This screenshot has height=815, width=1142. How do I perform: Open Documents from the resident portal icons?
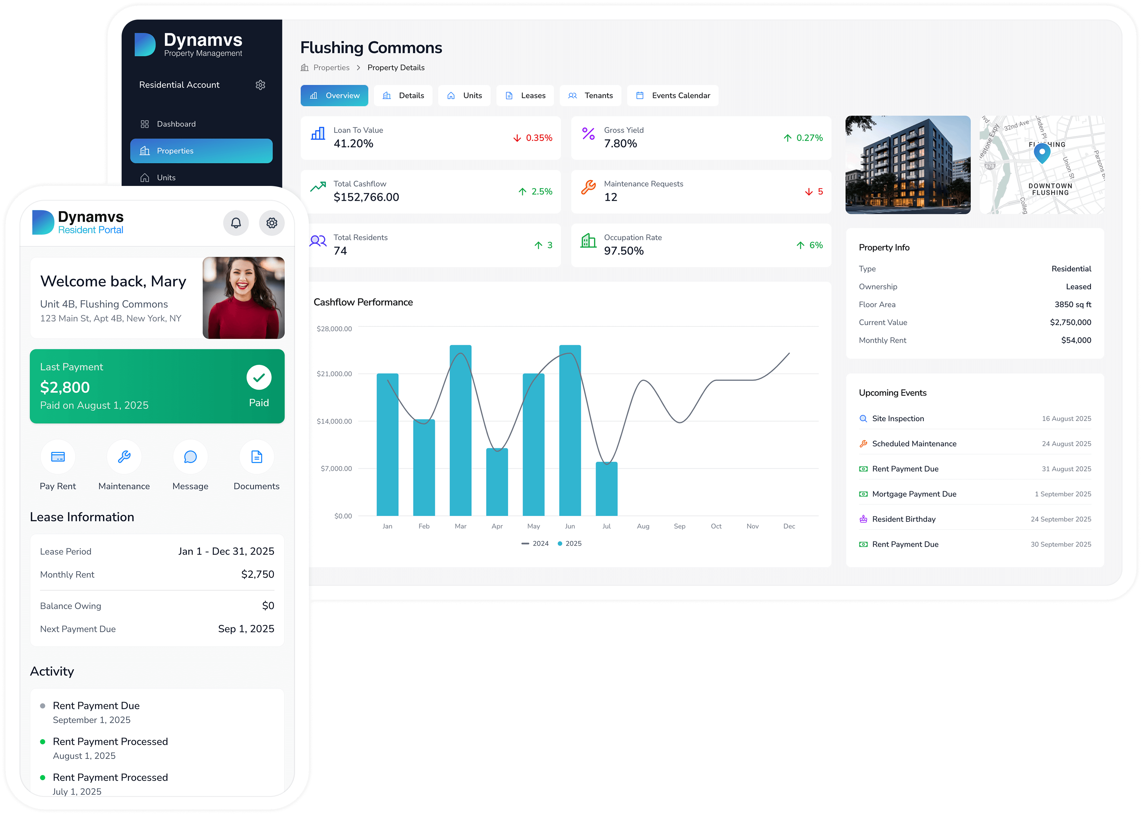coord(256,457)
